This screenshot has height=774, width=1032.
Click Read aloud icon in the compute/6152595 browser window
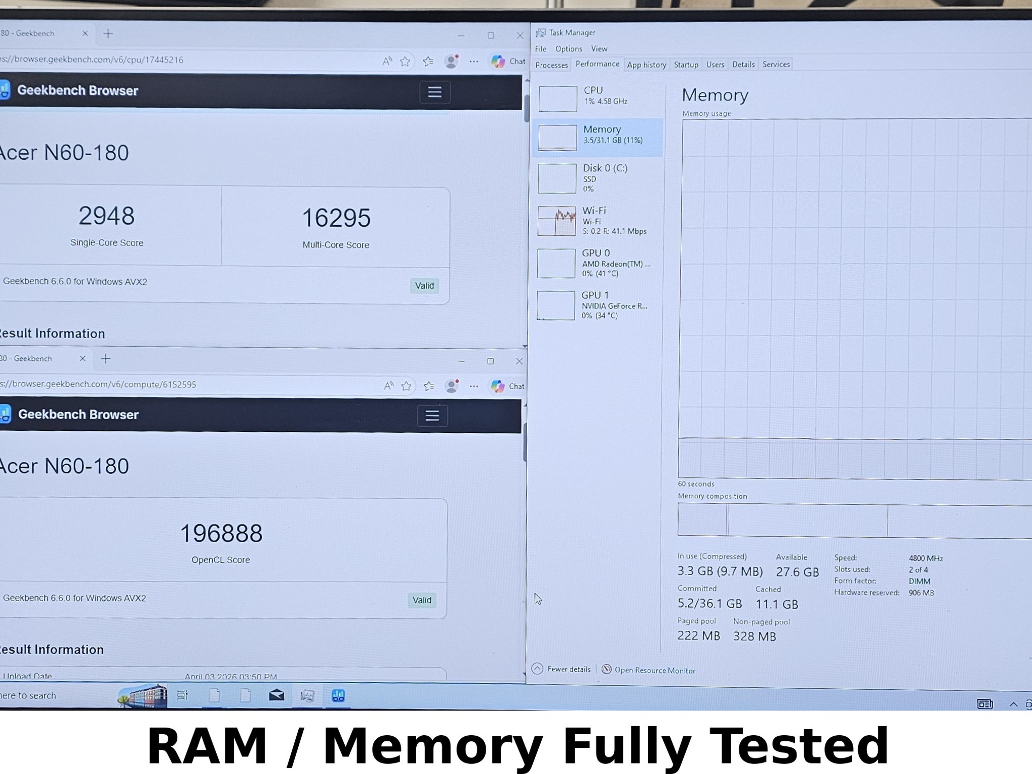click(x=389, y=386)
